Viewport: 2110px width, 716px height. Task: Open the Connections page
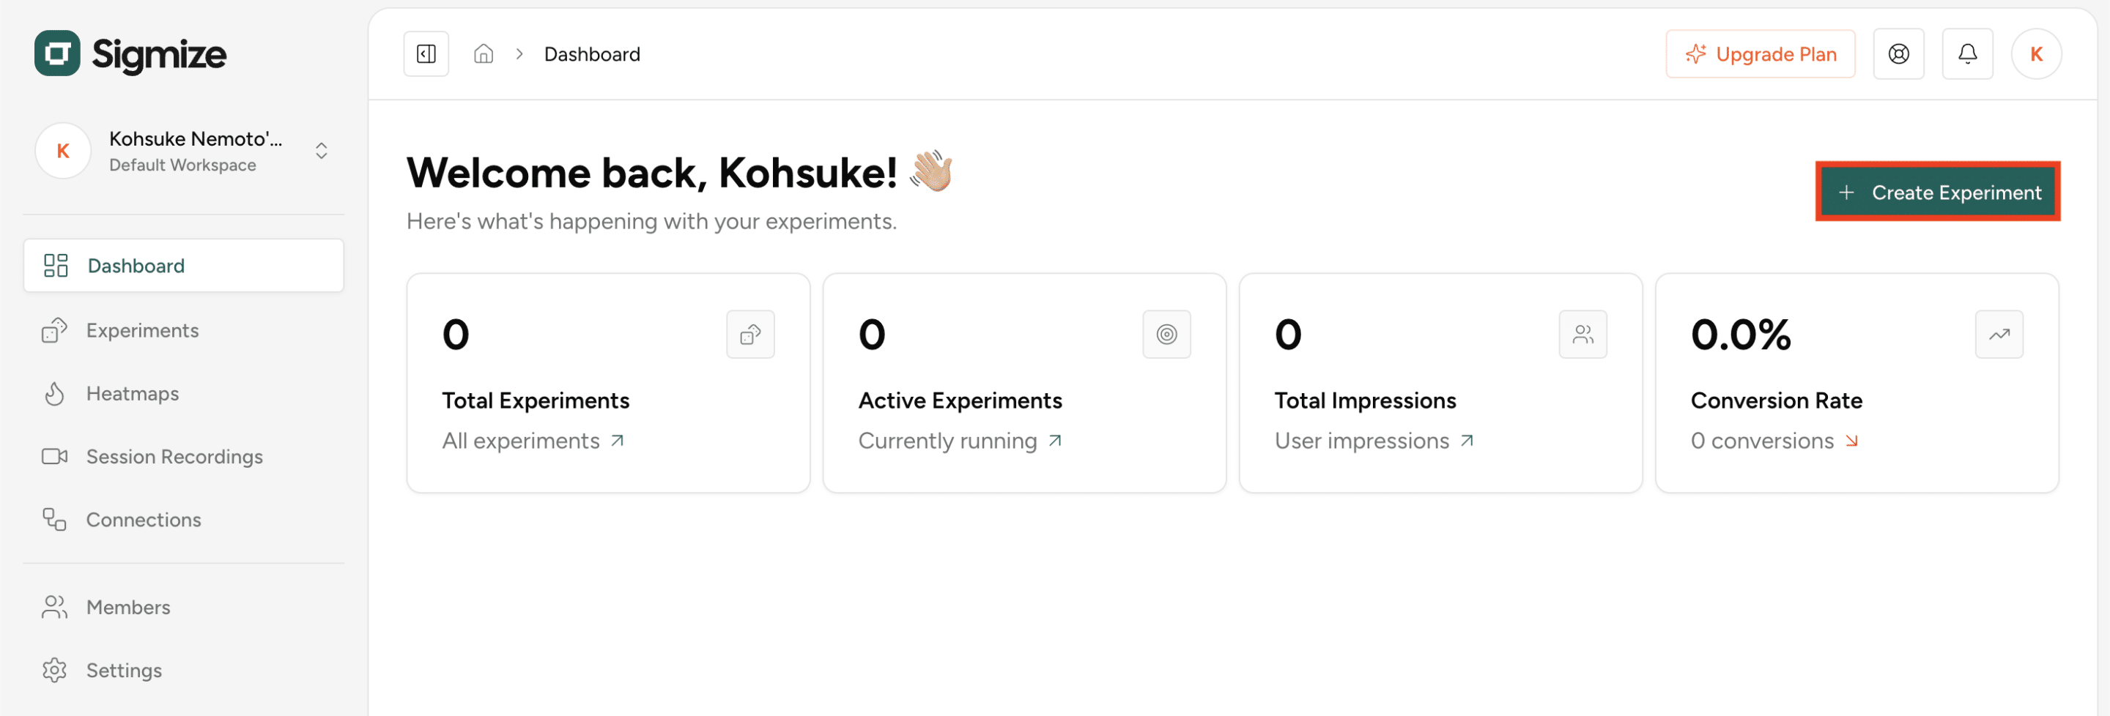click(144, 520)
